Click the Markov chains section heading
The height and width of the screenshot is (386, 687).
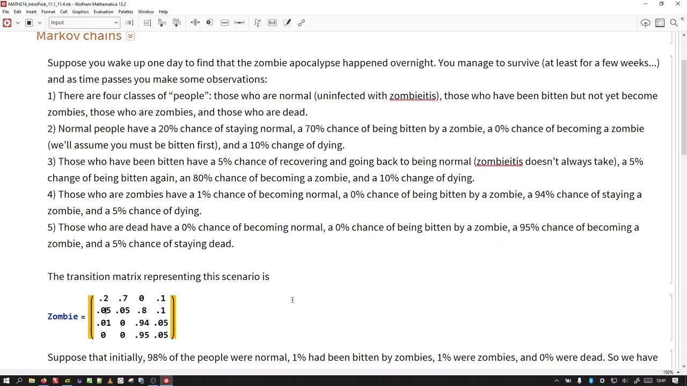[79, 36]
